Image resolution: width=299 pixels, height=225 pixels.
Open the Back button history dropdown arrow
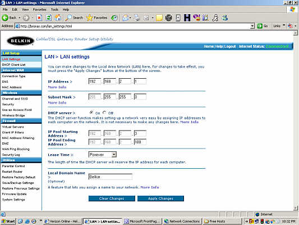[x=20, y=18]
